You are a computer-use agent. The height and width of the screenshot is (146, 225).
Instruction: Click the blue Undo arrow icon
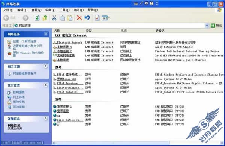87,18
